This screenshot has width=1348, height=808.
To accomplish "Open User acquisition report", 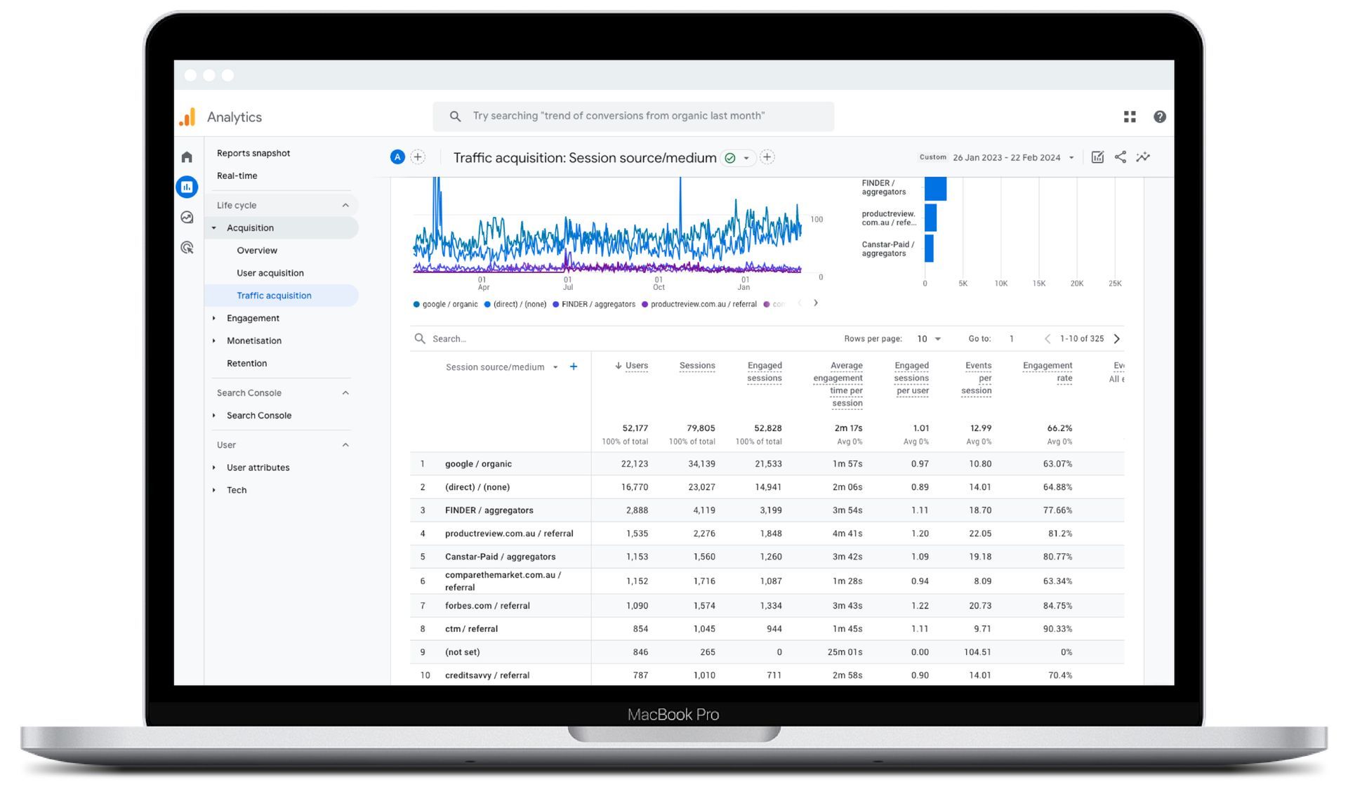I will click(x=270, y=273).
